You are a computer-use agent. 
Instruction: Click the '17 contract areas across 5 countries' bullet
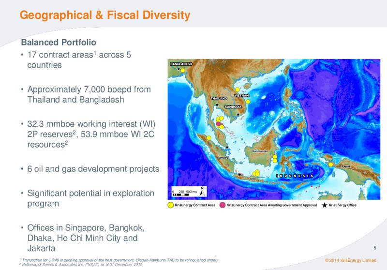79,60
